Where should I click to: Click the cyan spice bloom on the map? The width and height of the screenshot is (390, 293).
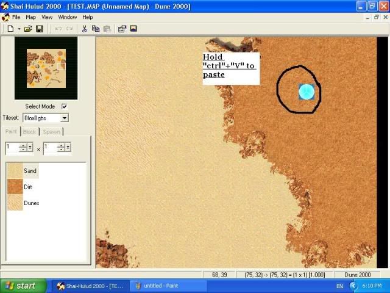[x=307, y=92]
